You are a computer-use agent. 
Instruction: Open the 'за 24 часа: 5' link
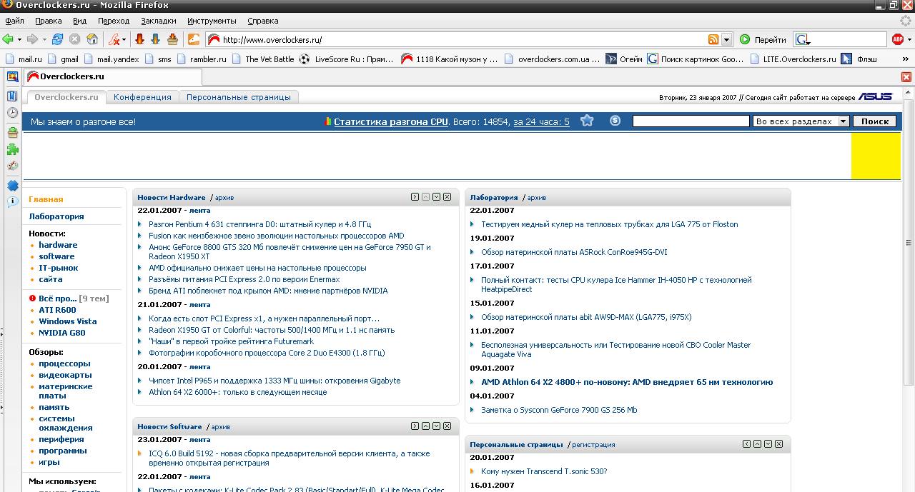pos(541,122)
